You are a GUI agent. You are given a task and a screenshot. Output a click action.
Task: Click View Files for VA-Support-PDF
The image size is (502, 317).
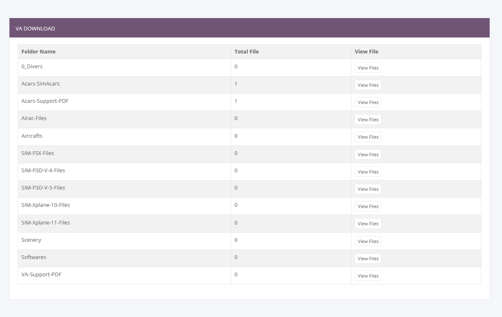[x=368, y=276]
